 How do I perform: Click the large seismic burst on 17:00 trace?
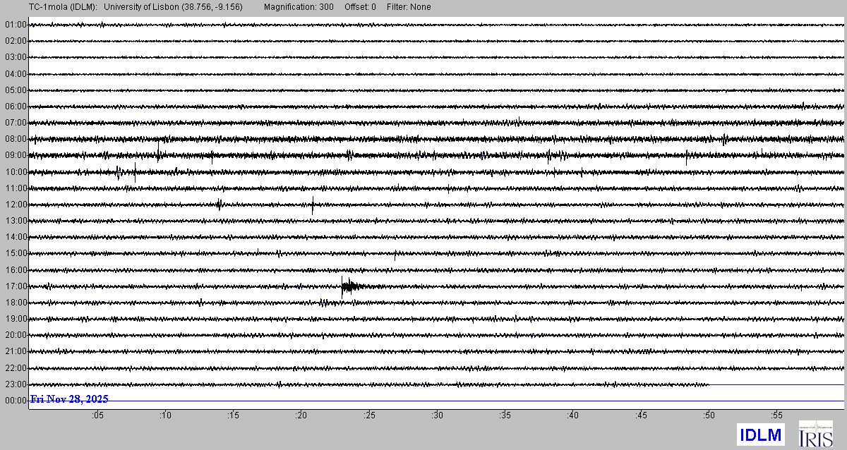tap(349, 286)
